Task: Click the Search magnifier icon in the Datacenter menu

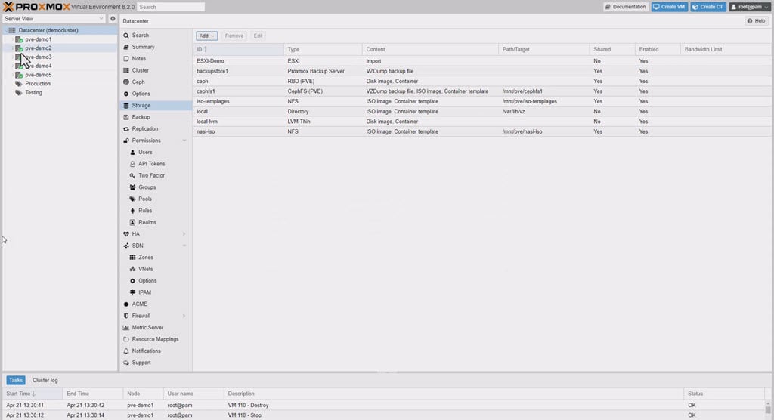Action: 126,36
